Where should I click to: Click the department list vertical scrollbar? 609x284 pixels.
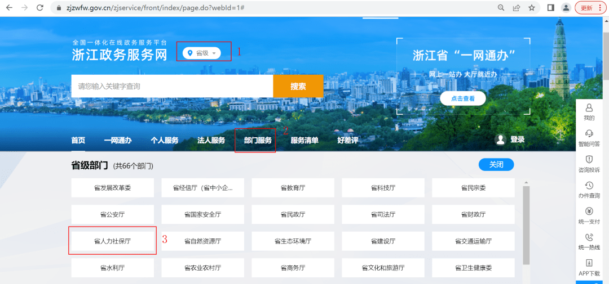[x=526, y=225]
